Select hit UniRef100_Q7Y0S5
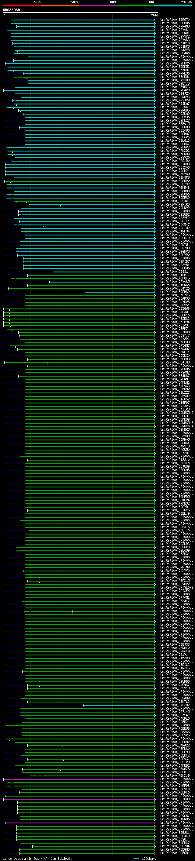The width and height of the screenshot is (195, 861). 175,282
